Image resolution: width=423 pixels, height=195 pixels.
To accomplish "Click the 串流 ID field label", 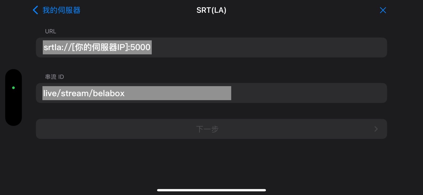I will (54, 77).
